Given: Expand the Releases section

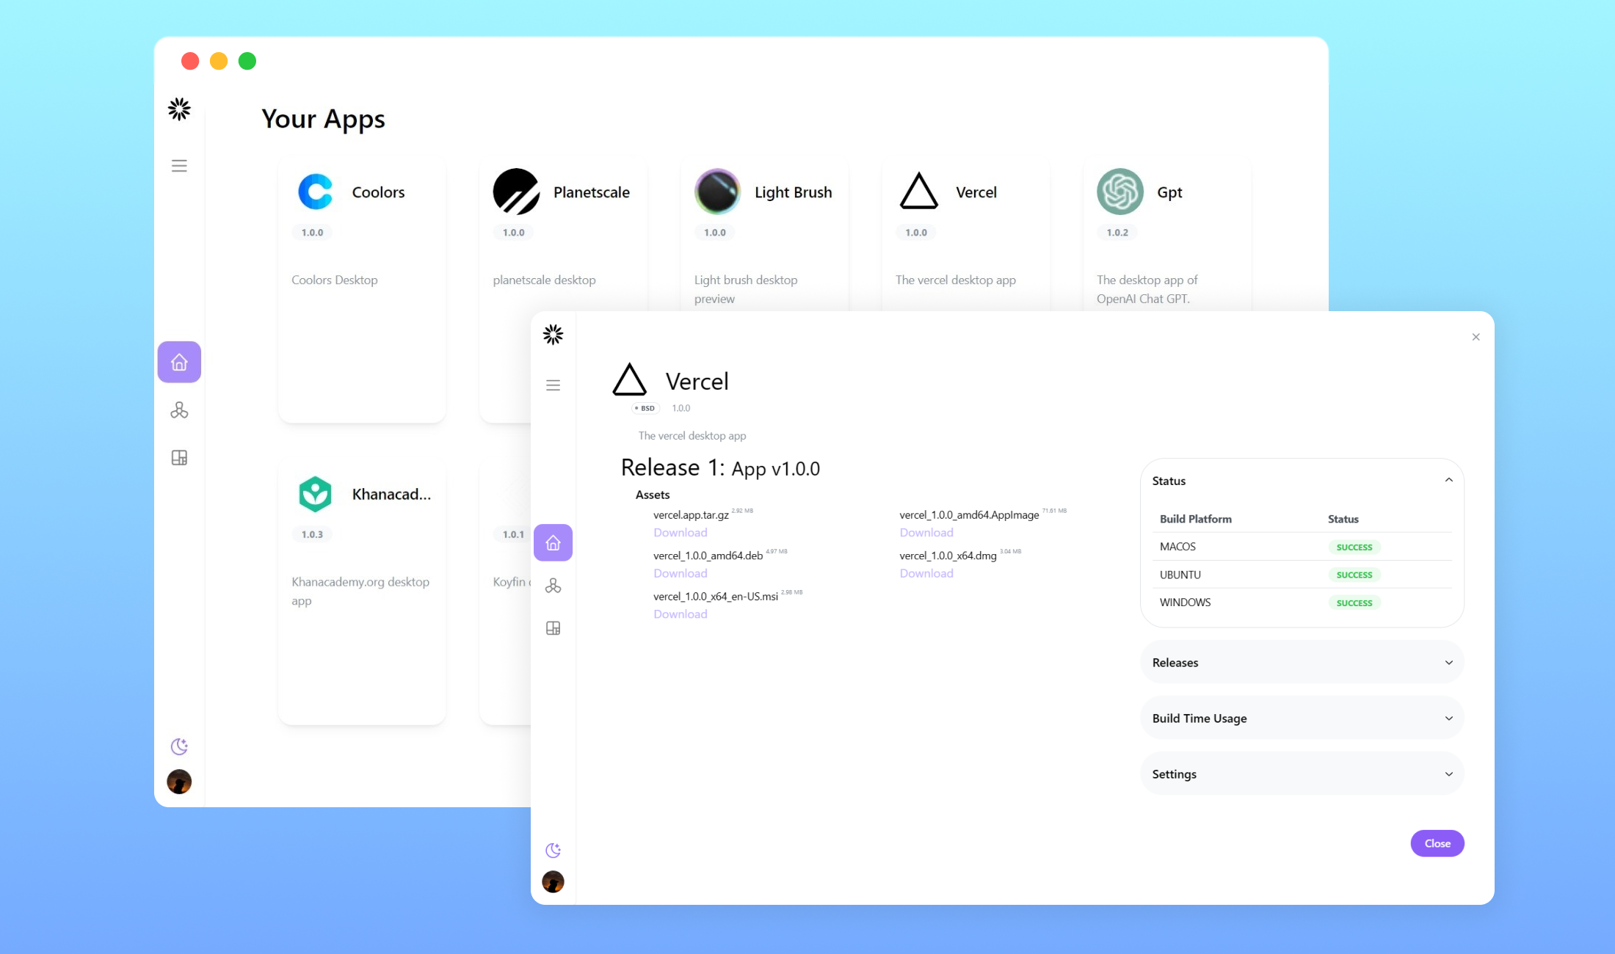Looking at the screenshot, I should tap(1302, 662).
